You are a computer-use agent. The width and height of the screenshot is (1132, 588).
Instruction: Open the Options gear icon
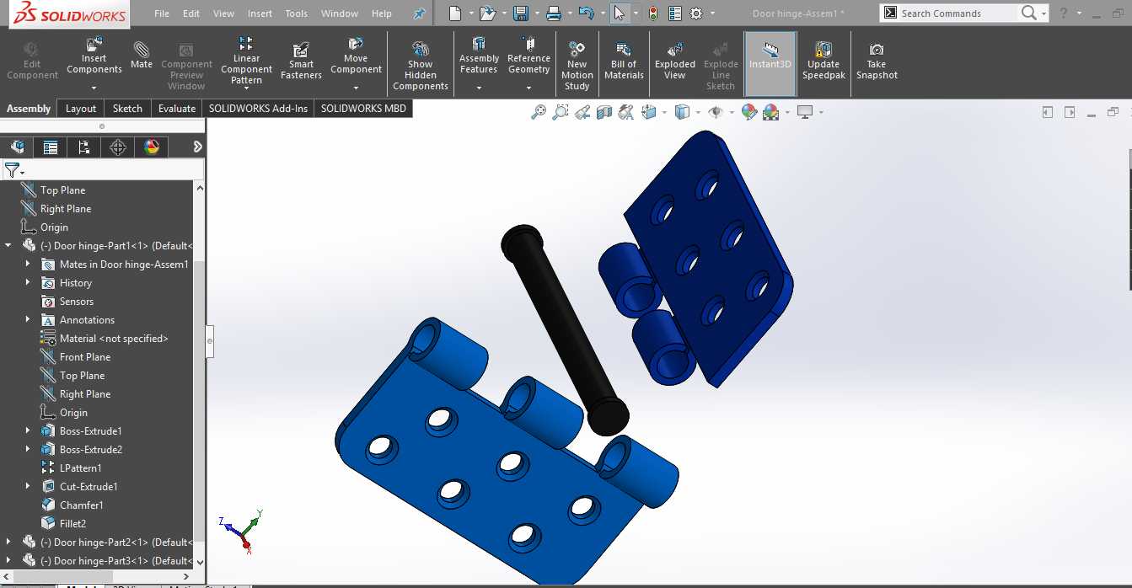point(696,13)
